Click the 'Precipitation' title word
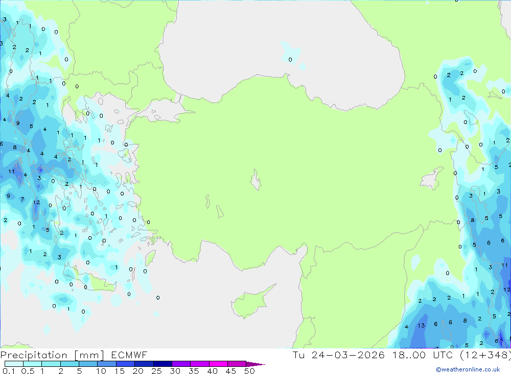This screenshot has width=511, height=374. [34, 355]
